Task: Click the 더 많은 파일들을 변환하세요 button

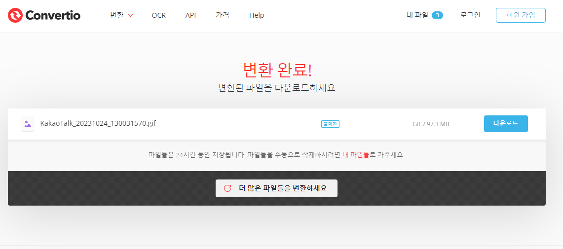Action: point(276,188)
